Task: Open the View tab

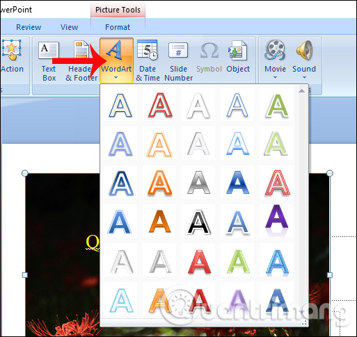Action: coord(69,27)
